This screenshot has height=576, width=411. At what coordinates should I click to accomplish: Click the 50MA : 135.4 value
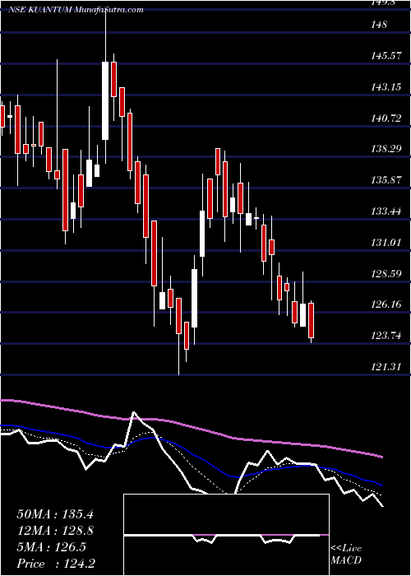coord(55,514)
